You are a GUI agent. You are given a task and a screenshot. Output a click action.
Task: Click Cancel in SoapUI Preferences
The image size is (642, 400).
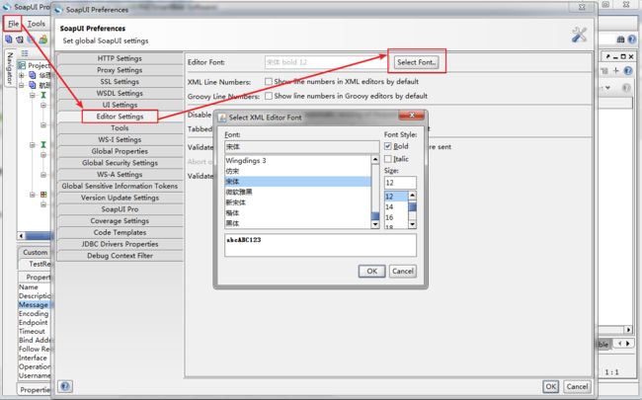click(x=577, y=386)
